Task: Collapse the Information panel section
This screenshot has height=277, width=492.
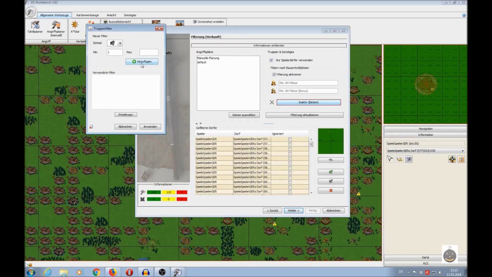Action: pyautogui.click(x=426, y=135)
